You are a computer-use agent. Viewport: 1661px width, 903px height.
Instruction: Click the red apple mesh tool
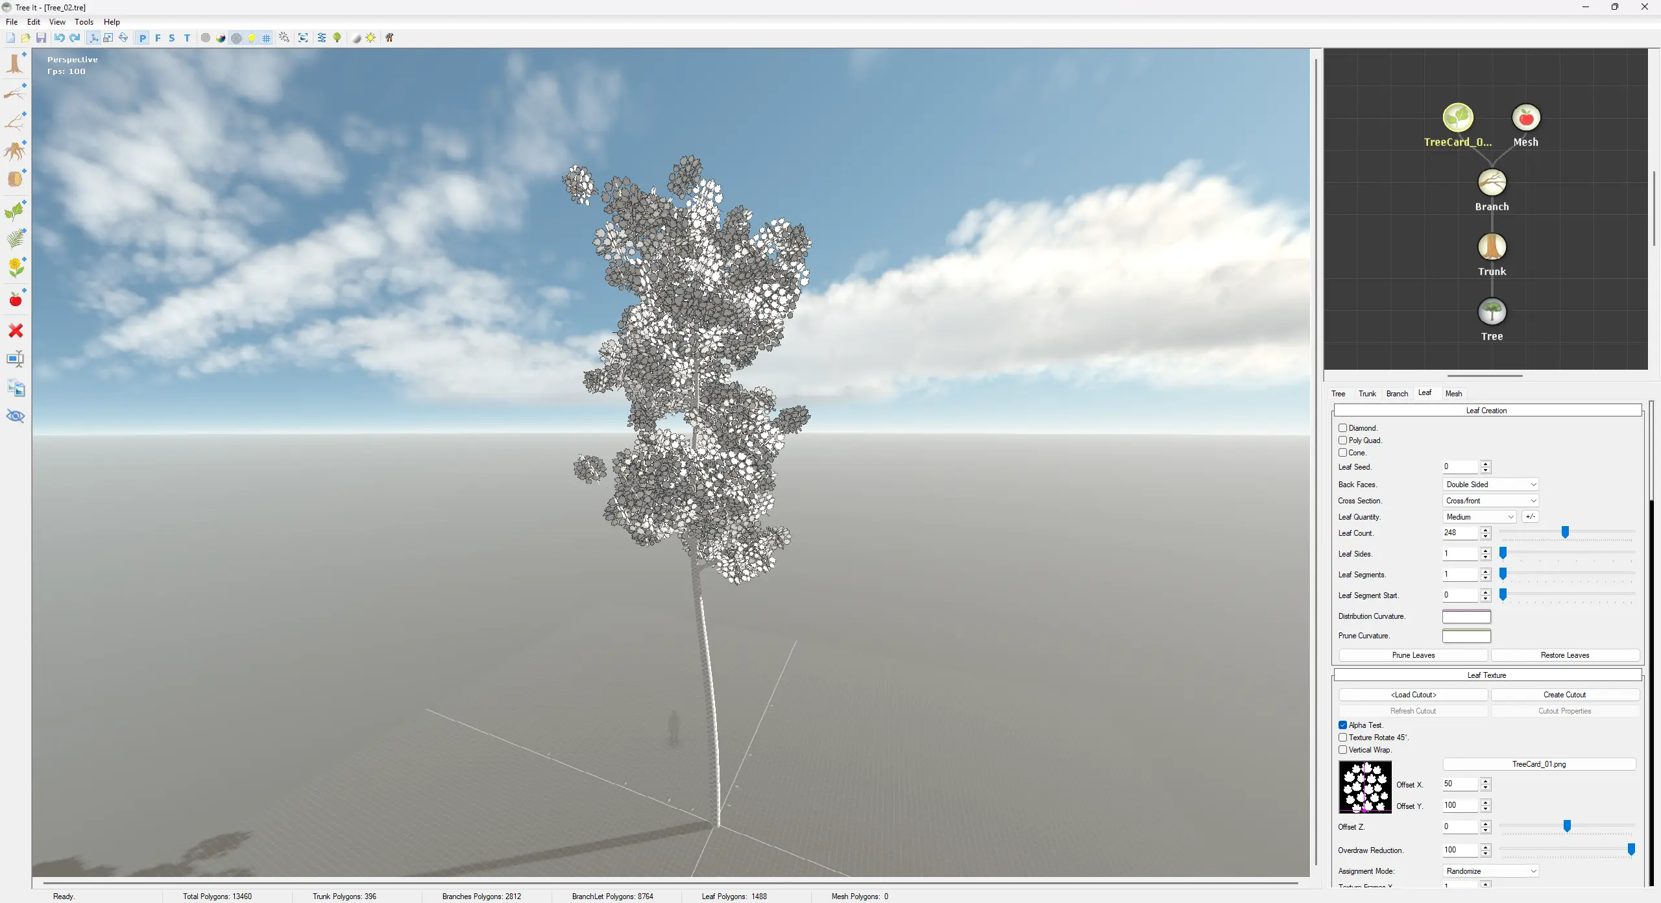point(15,299)
